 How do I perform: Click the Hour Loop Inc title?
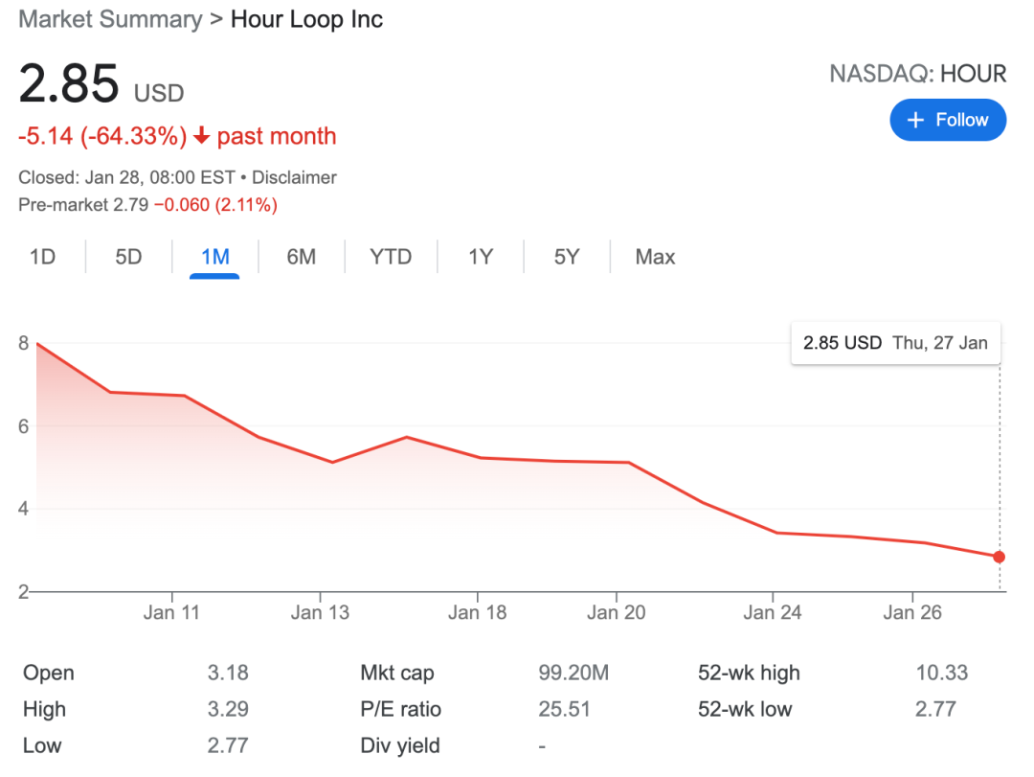pos(306,19)
